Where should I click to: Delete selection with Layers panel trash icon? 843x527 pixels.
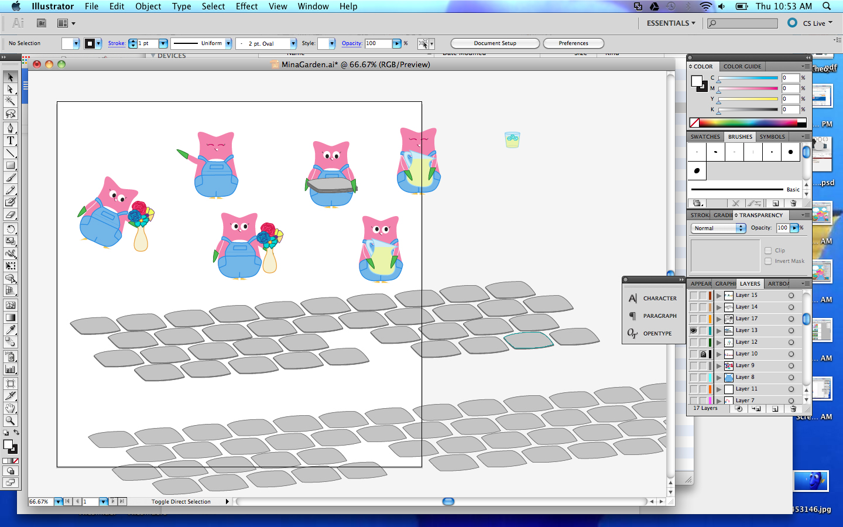793,409
